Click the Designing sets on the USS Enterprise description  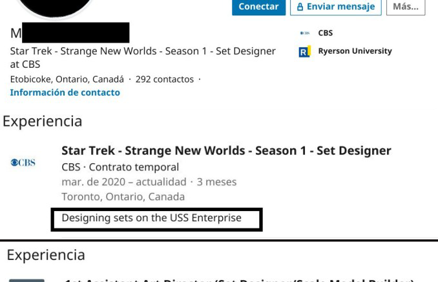coord(151,218)
